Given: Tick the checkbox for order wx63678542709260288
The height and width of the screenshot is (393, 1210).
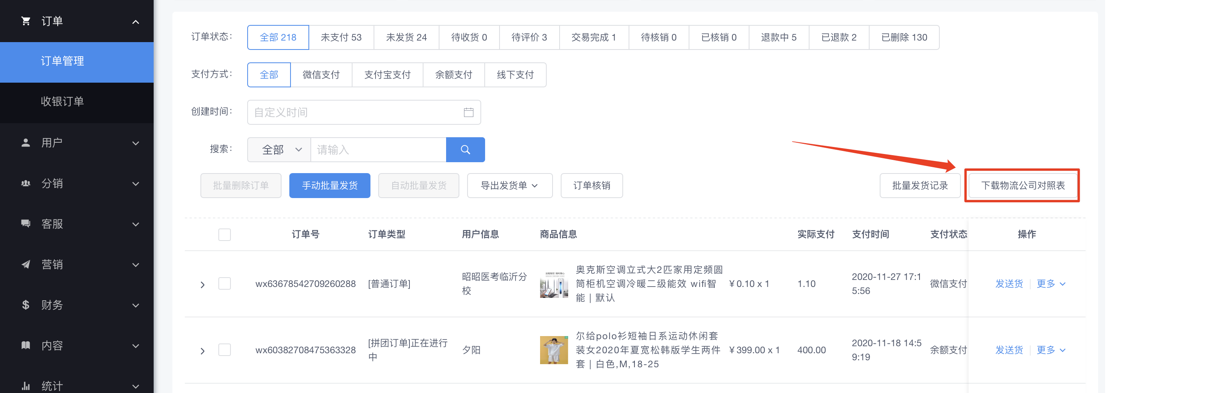Looking at the screenshot, I should pos(225,283).
